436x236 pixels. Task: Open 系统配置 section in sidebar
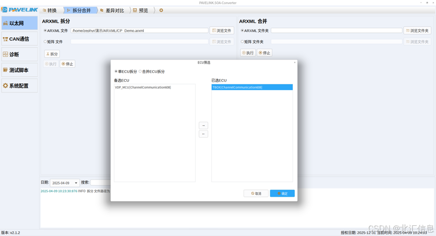tap(19, 86)
